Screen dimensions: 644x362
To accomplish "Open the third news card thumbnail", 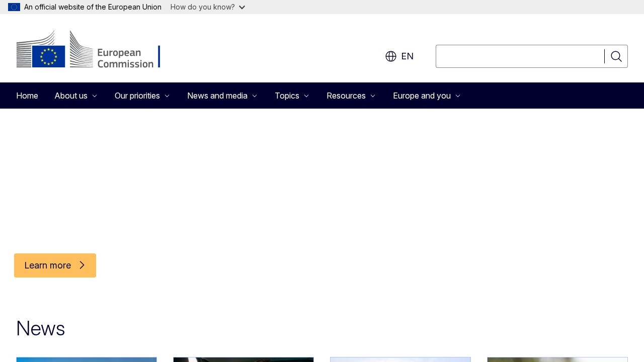I will pyautogui.click(x=400, y=359).
